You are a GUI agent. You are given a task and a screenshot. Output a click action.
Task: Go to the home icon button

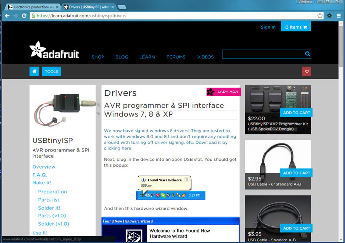[34, 71]
